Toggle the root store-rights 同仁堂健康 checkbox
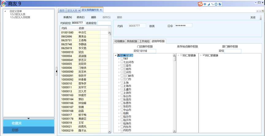 (119, 55)
